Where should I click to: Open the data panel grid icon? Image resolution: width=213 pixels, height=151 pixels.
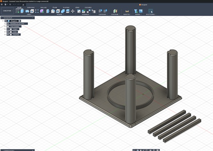pos(2,5)
